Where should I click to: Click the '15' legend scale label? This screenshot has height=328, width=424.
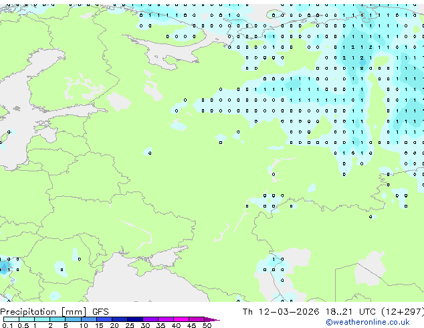[x=99, y=325]
